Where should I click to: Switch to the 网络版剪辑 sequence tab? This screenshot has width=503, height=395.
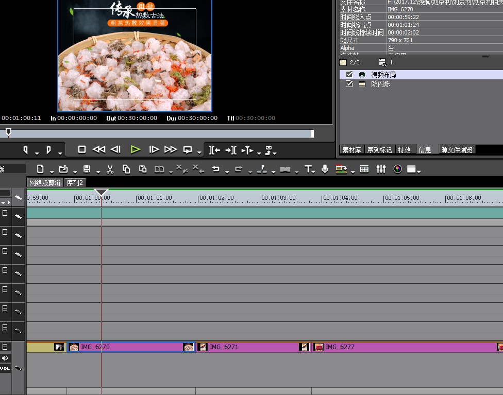[45, 183]
